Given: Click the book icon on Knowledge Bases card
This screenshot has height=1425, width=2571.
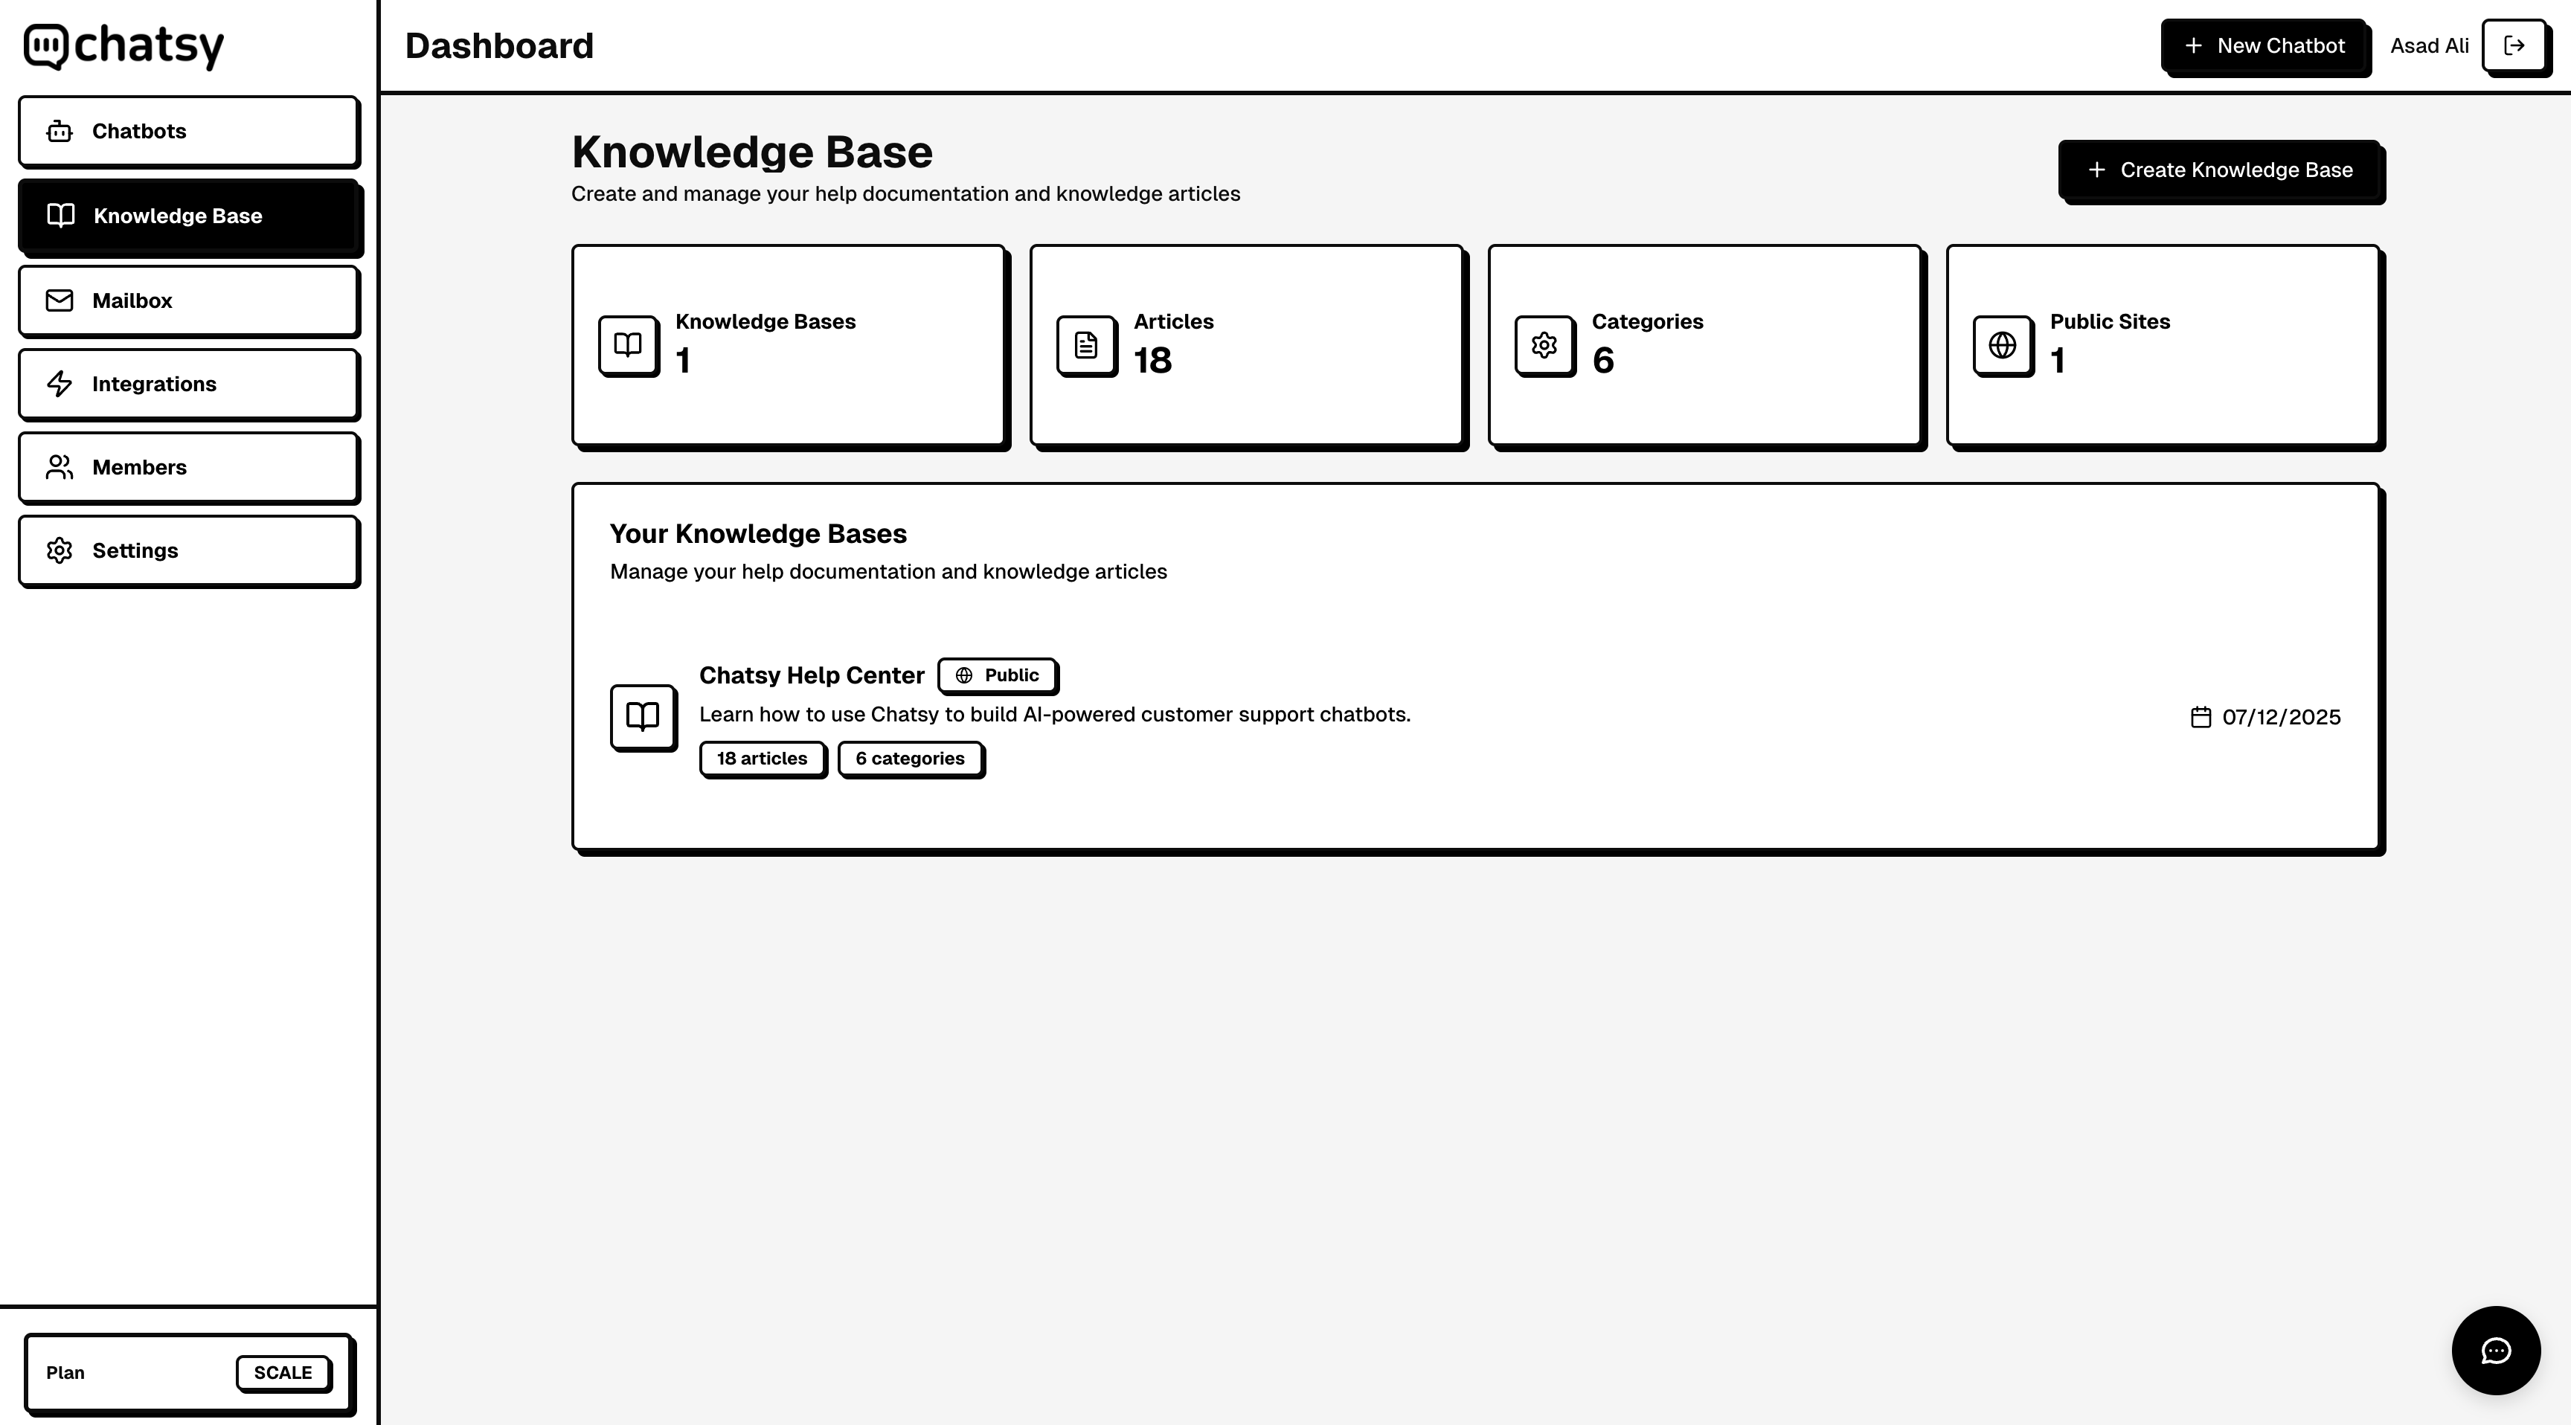Looking at the screenshot, I should [627, 345].
